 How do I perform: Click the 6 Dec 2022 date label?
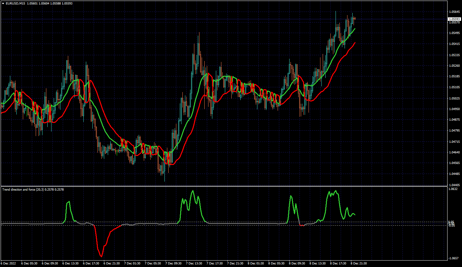(8, 263)
